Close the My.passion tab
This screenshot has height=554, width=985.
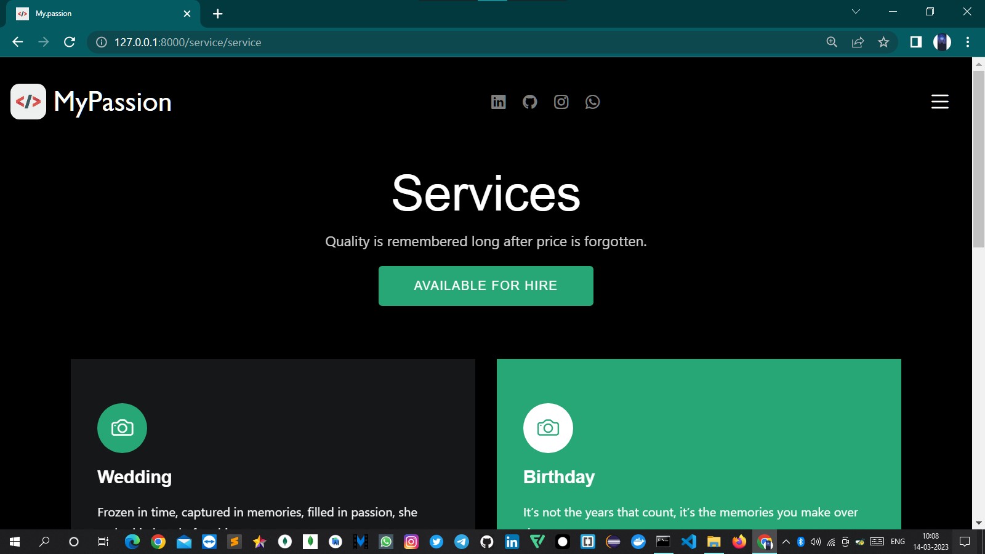click(x=187, y=14)
